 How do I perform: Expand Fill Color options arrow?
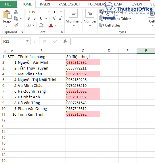coord(46,25)
